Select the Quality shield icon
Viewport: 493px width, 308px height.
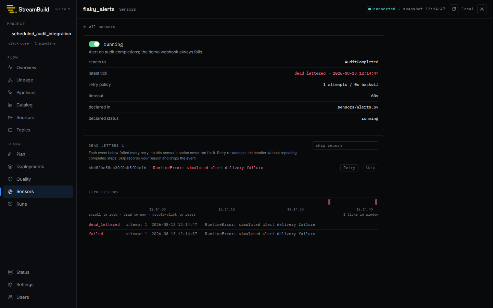[x=10, y=179]
